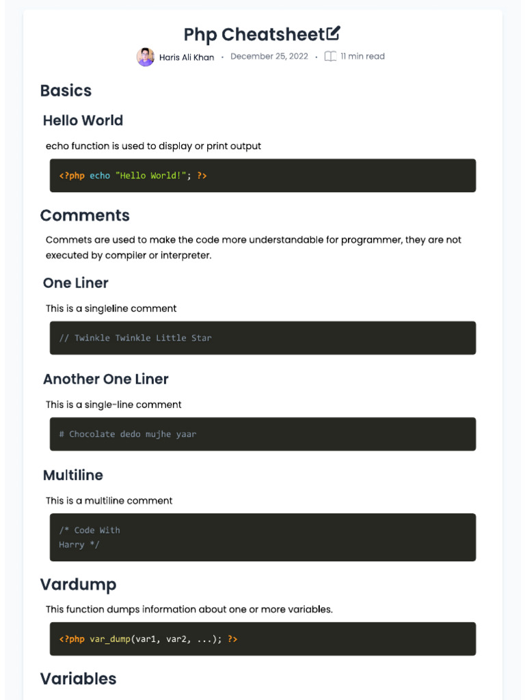Click the December 25, 2022 date
525x700 pixels.
pyautogui.click(x=269, y=57)
